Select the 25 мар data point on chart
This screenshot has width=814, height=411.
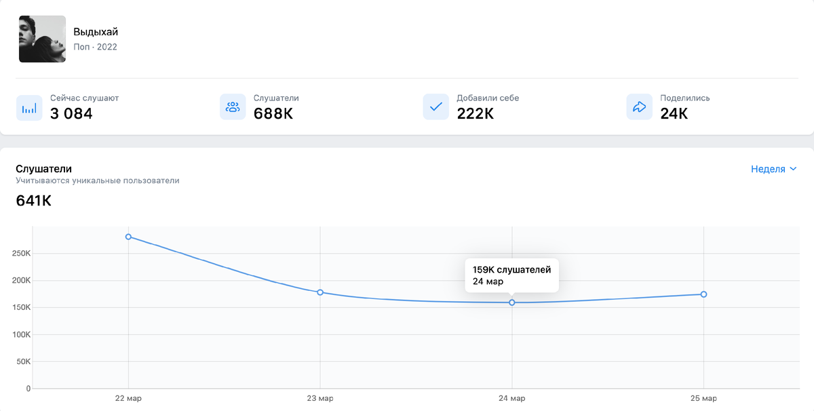(x=704, y=294)
